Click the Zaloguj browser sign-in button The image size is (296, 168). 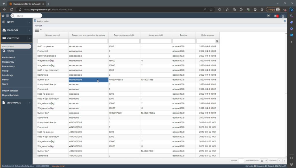pyautogui.click(x=273, y=10)
